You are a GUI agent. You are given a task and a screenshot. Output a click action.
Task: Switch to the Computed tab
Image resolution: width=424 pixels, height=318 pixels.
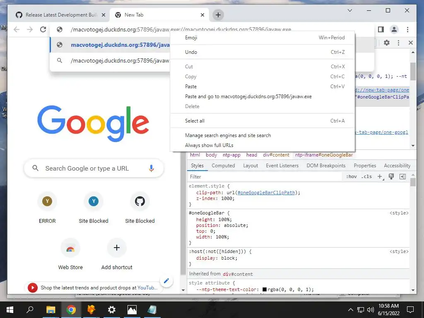click(x=223, y=166)
